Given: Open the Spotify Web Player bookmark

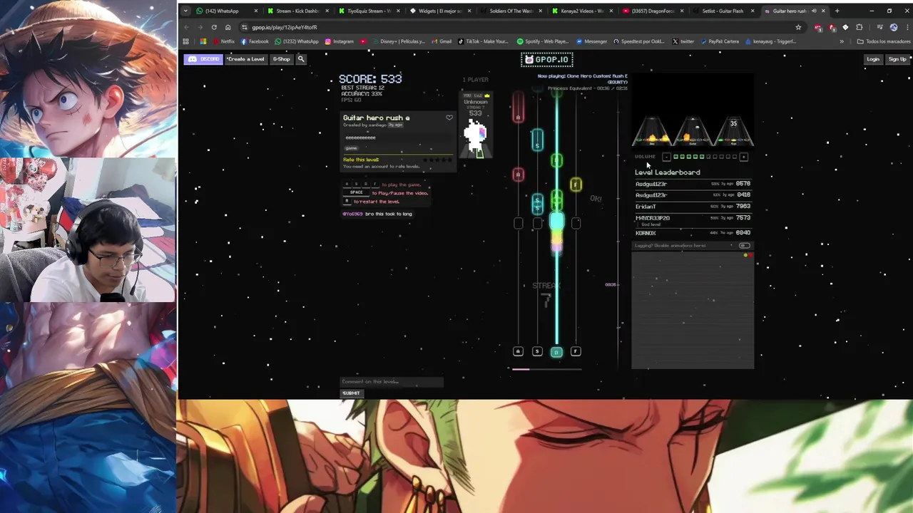Looking at the screenshot, I should pos(543,41).
